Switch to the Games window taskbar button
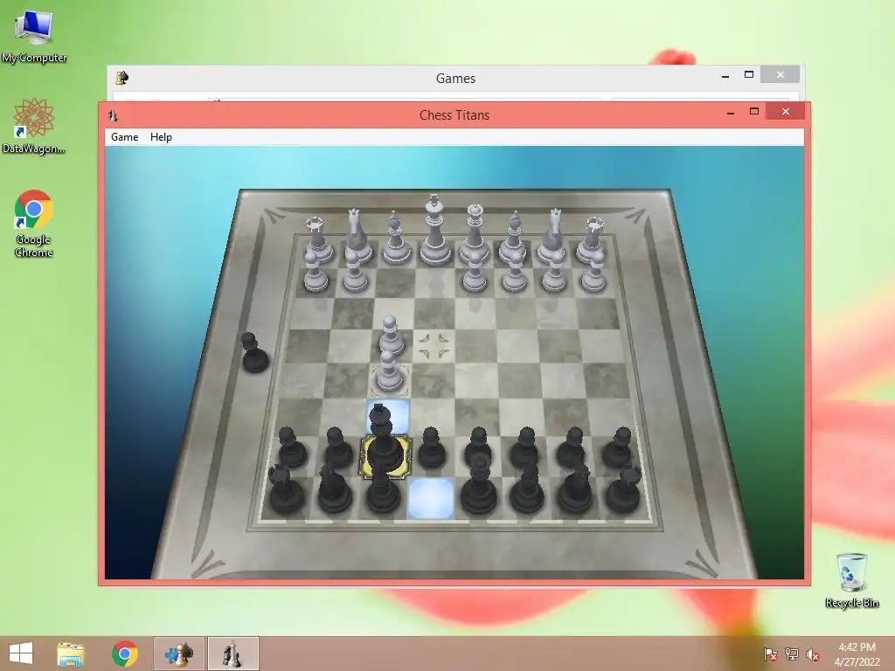This screenshot has height=671, width=895. point(178,654)
